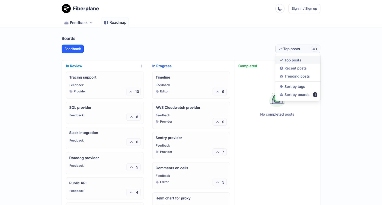382x205 pixels.
Task: Upvote the AWS Cloudwatch provider post
Action: [x=220, y=122]
